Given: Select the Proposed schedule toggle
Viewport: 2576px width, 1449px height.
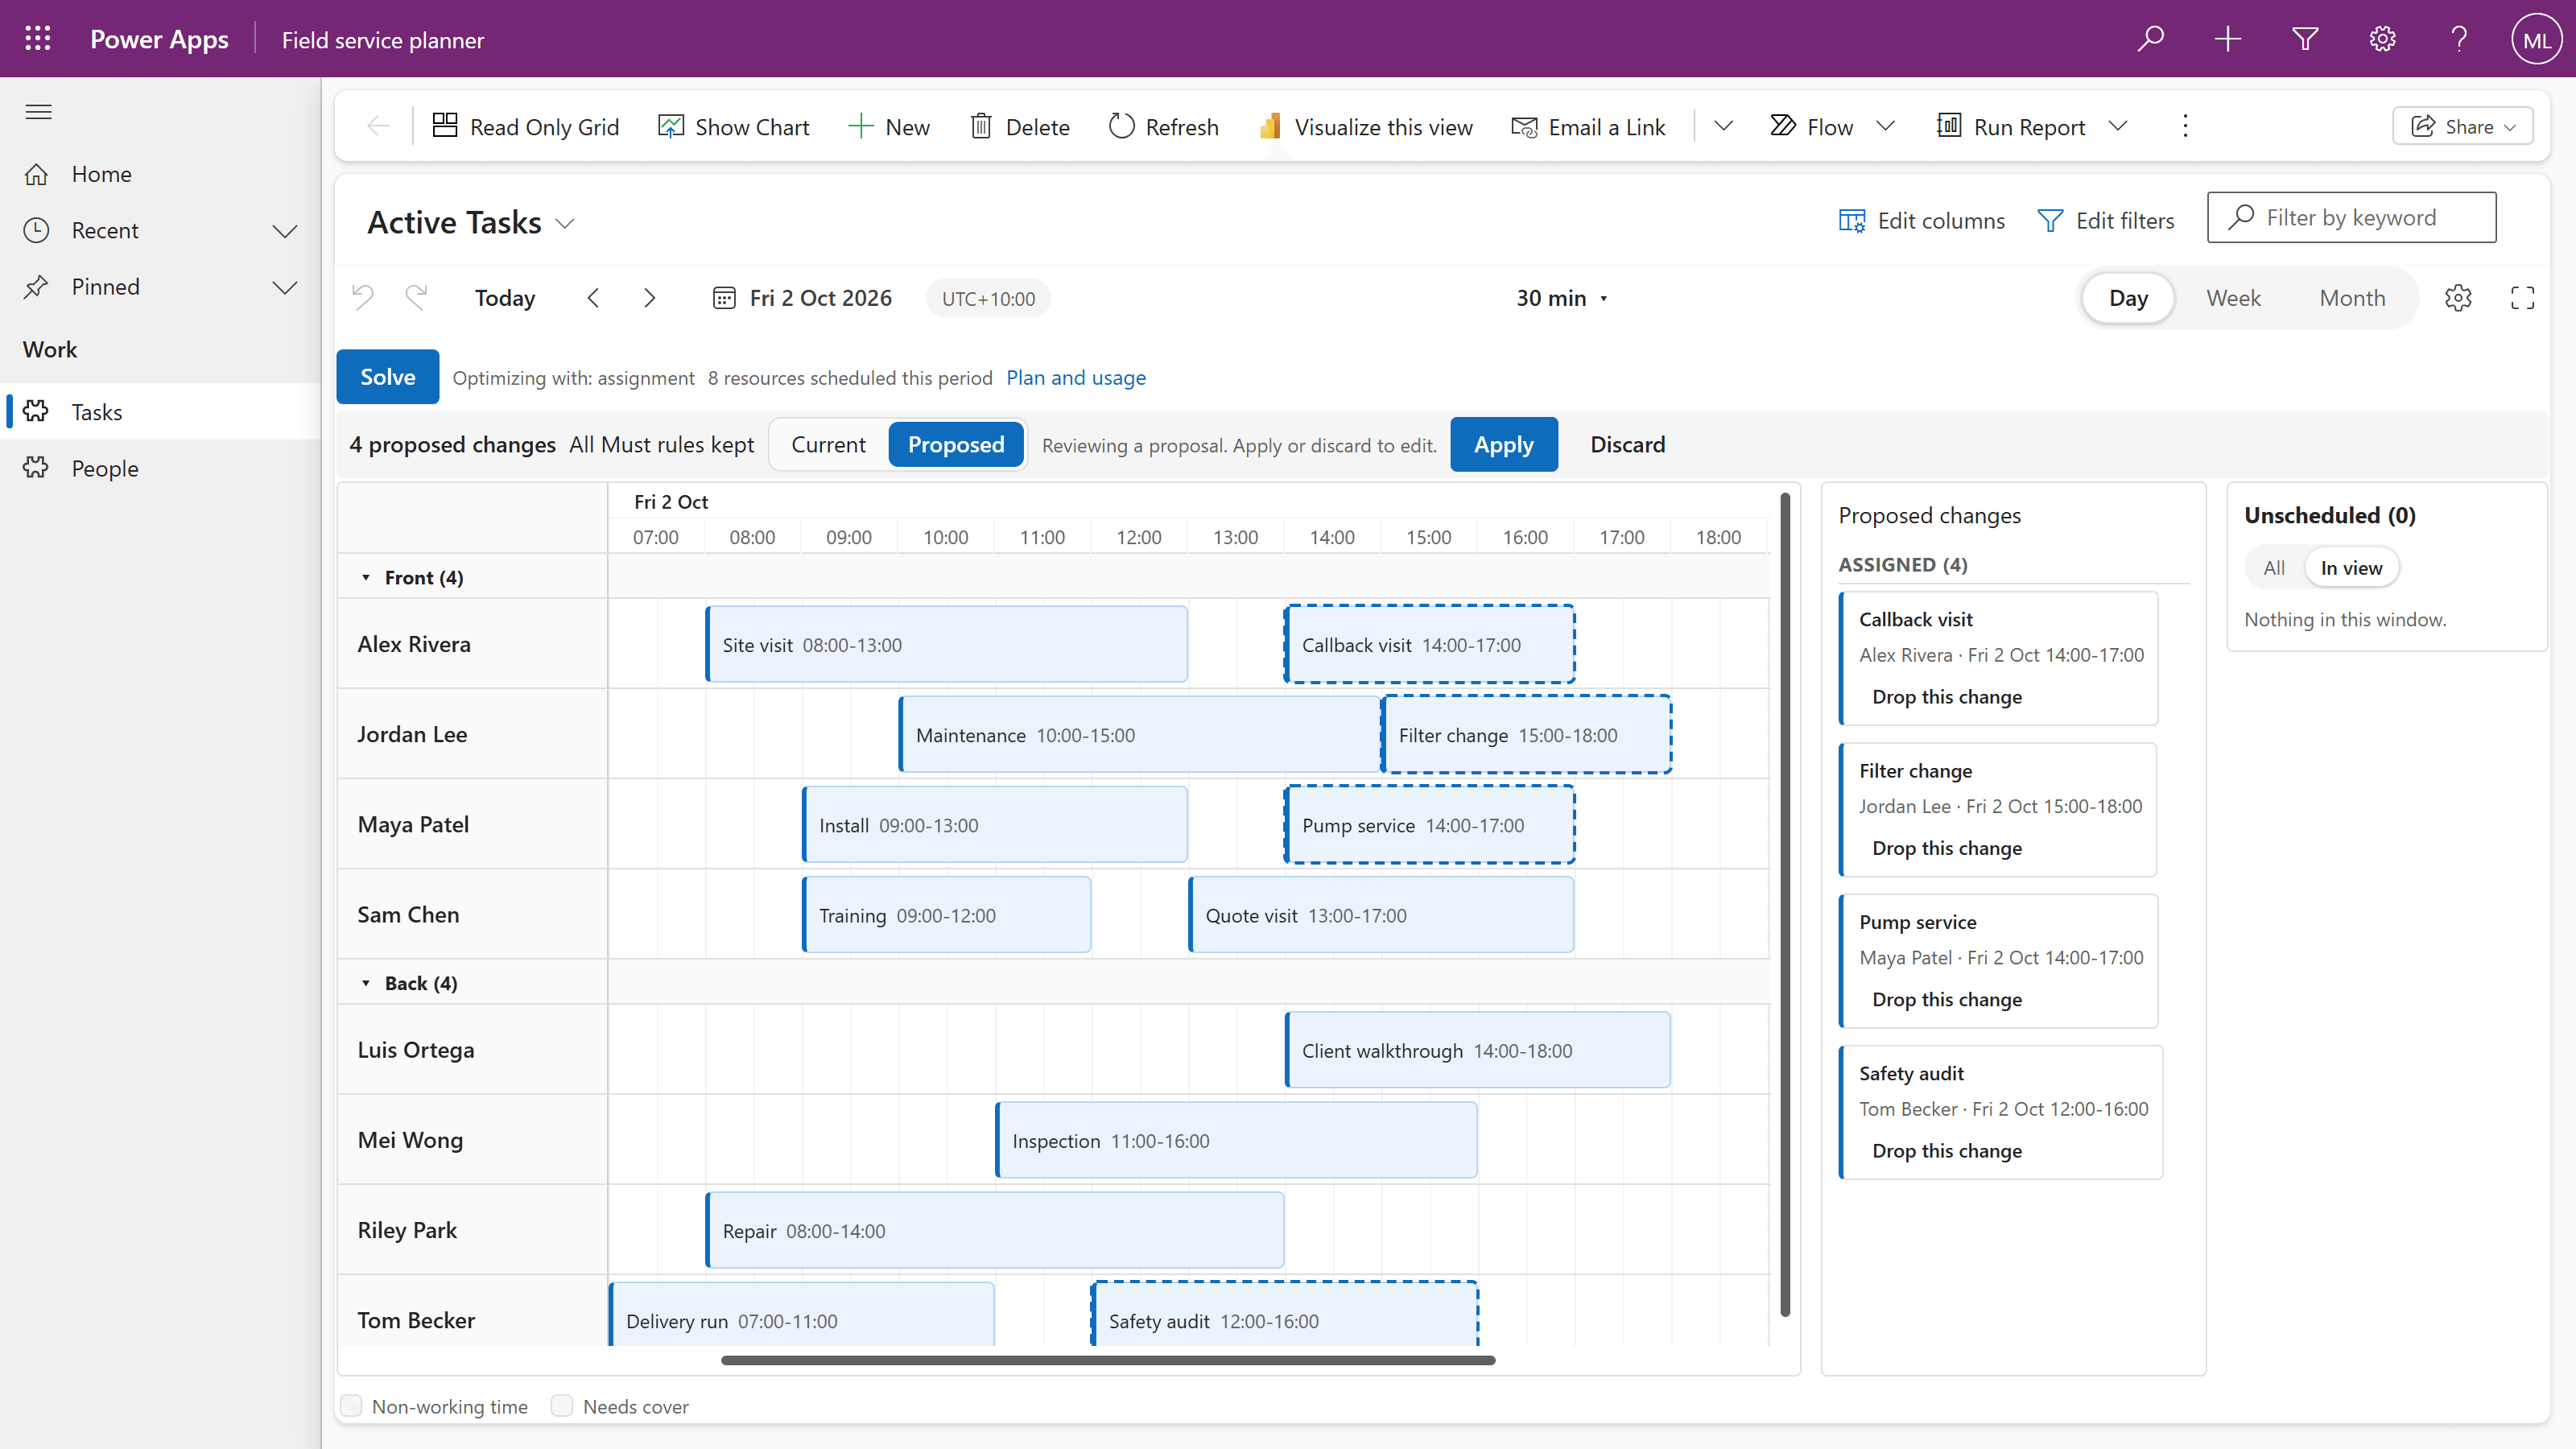Looking at the screenshot, I should click(955, 444).
